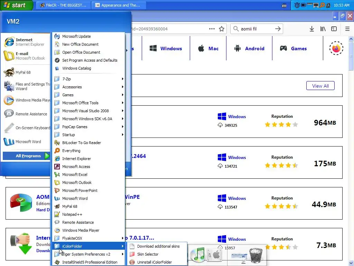The image size is (354, 266).
Task: Select the iColorFolder menu entry
Action: [88, 246]
